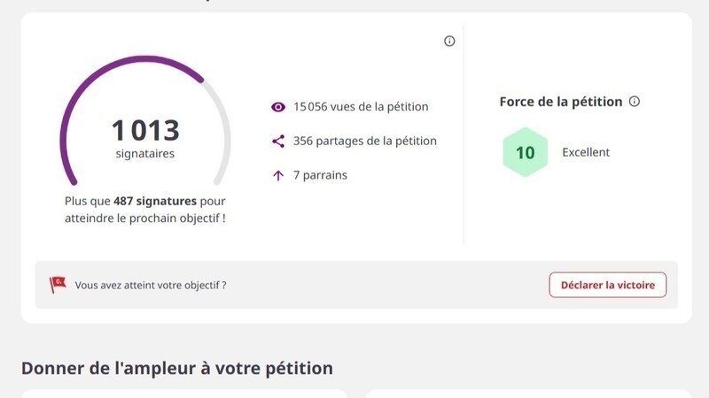709x398 pixels.
Task: Click the info icon above signature stats
Action: (x=449, y=41)
